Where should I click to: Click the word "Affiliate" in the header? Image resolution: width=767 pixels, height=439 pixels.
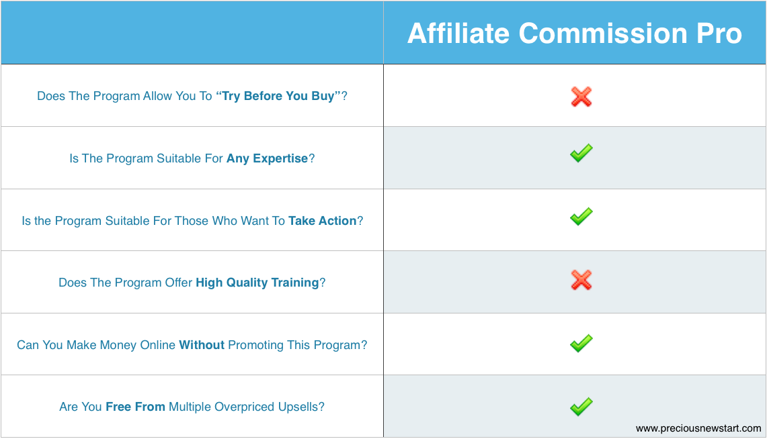pyautogui.click(x=458, y=33)
